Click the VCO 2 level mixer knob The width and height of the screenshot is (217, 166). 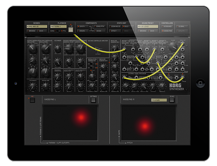(x=58, y=62)
